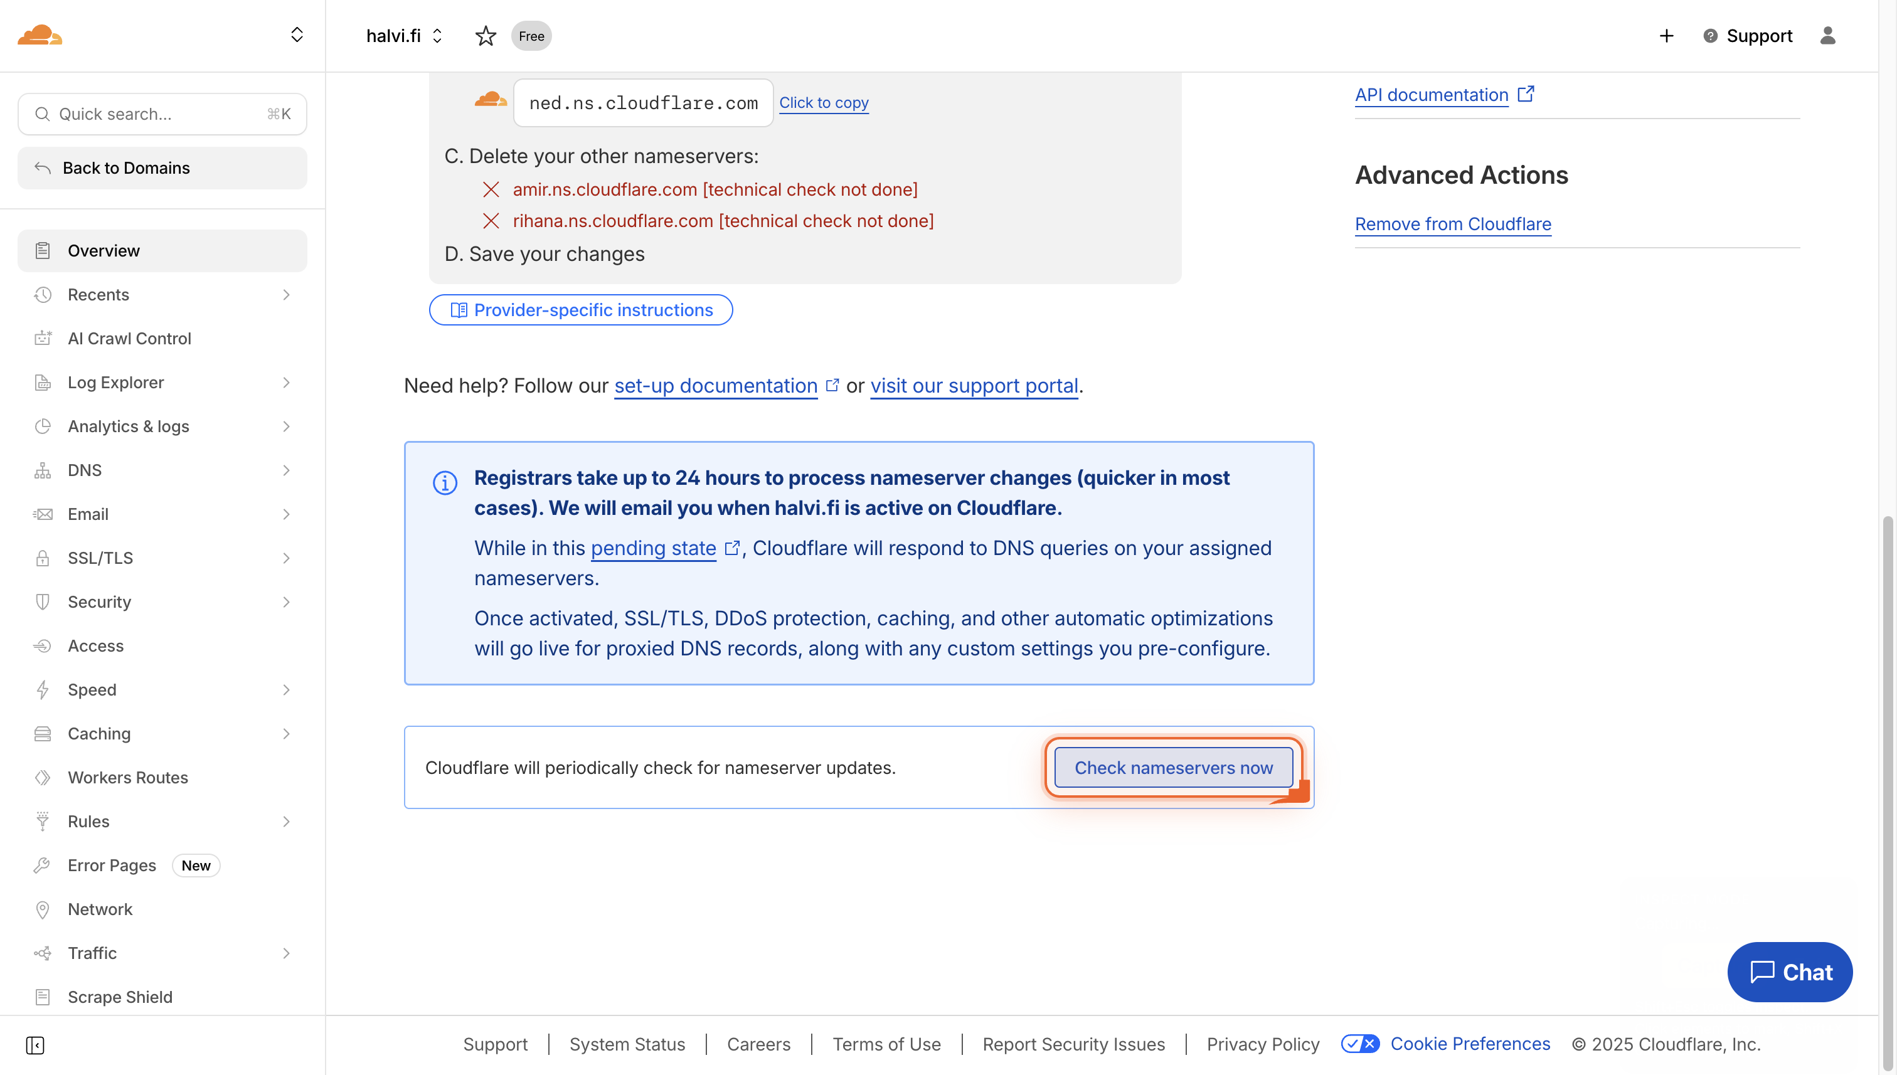Star halvi.fi as a favorite
The width and height of the screenshot is (1897, 1075).
coord(486,36)
